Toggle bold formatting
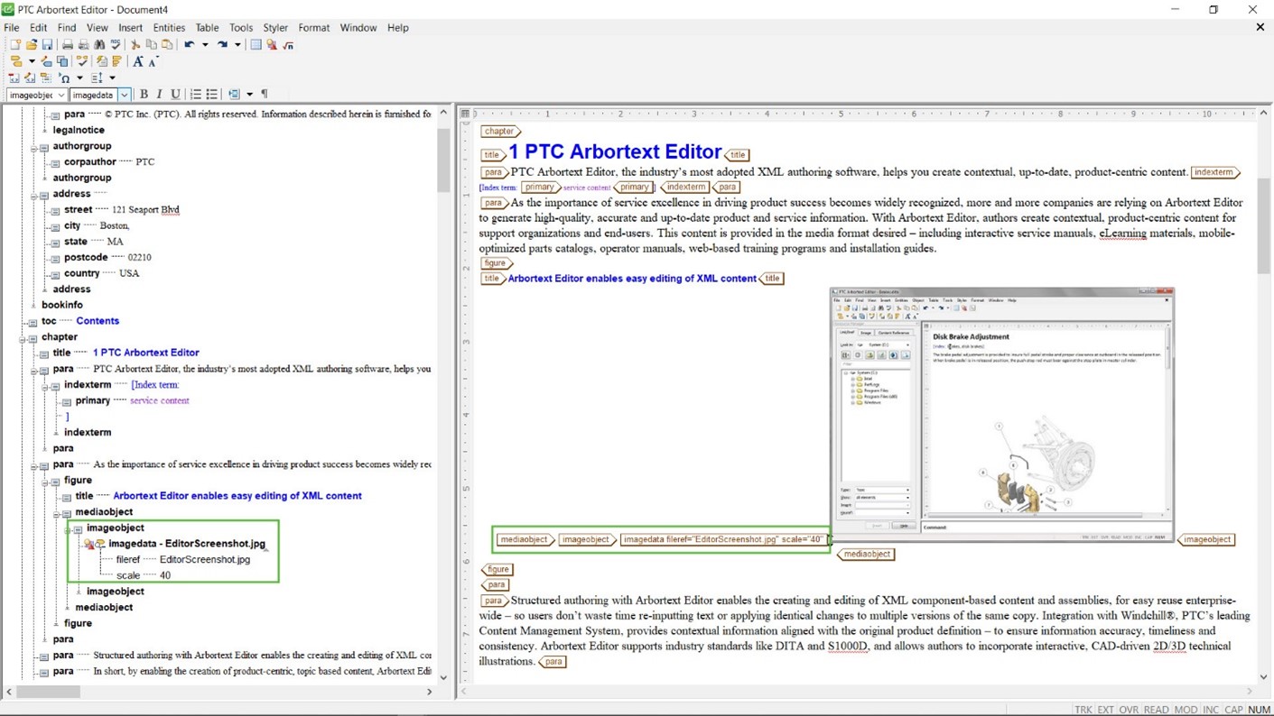This screenshot has width=1274, height=716. click(144, 95)
